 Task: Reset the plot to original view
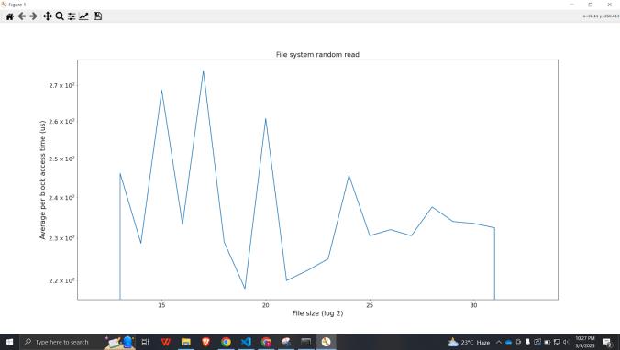pyautogui.click(x=9, y=16)
